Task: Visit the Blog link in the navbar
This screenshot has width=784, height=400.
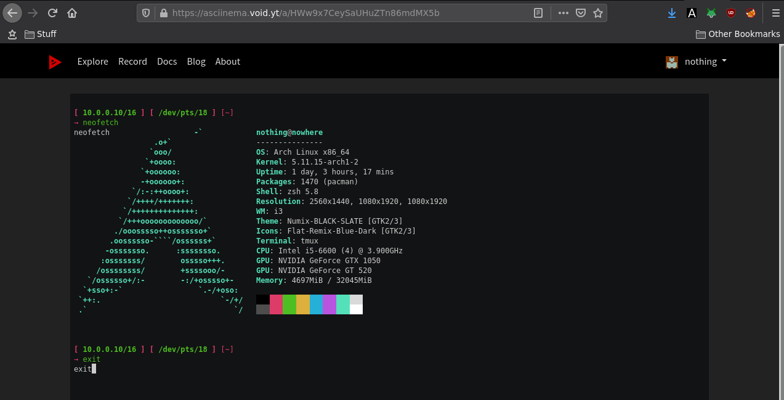Action: click(x=196, y=62)
